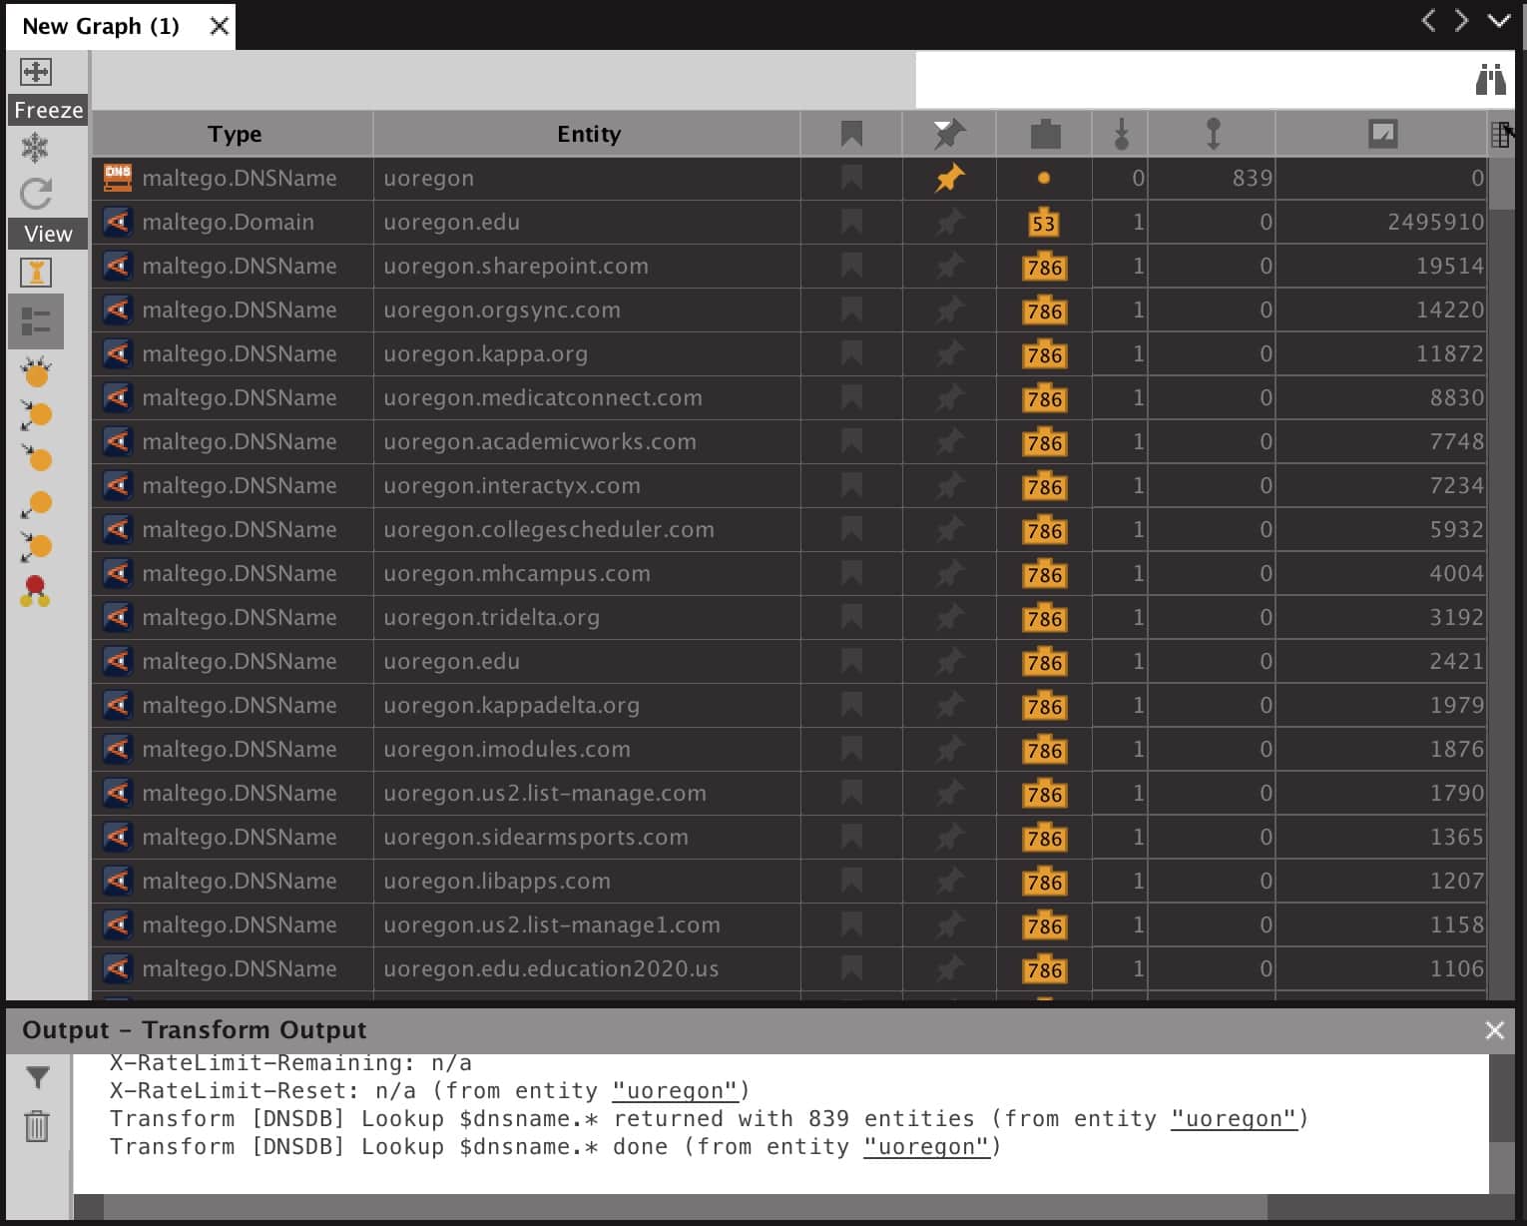Click the 53 weight badge of uoregon.edu Domain
This screenshot has width=1527, height=1226.
coord(1044,223)
